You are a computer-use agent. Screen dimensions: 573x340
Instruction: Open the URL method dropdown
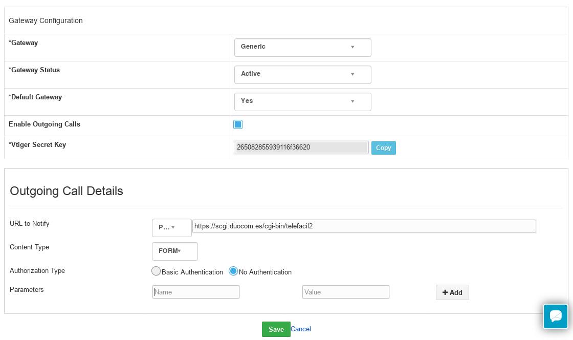pos(171,227)
